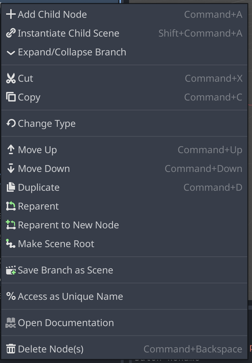The image size is (252, 363).
Task: Click the upward arrow Move Up icon
Action: pyautogui.click(x=10, y=150)
